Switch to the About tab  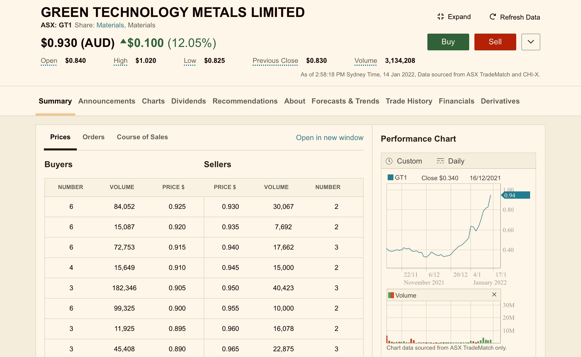[x=295, y=101]
